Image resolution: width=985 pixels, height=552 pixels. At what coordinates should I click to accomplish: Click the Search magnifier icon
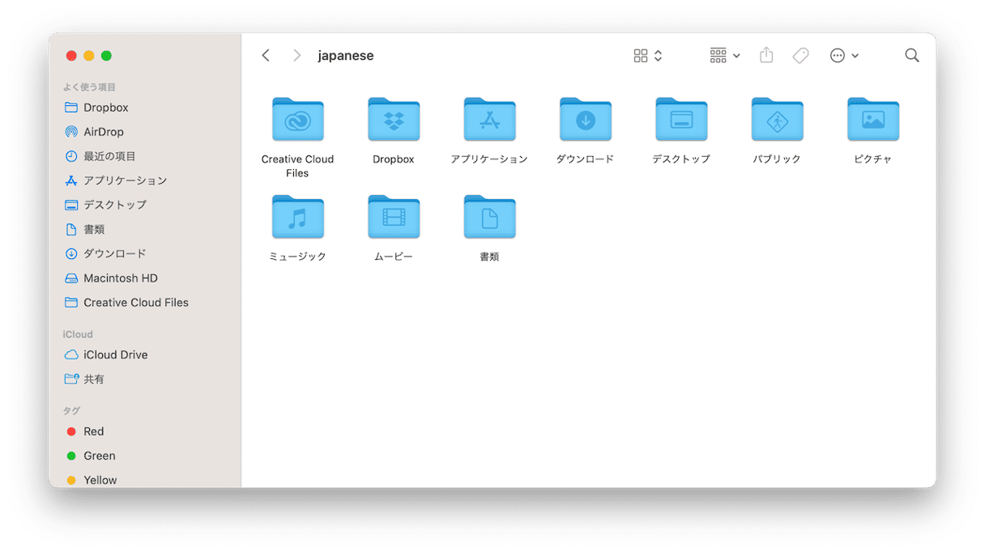912,55
